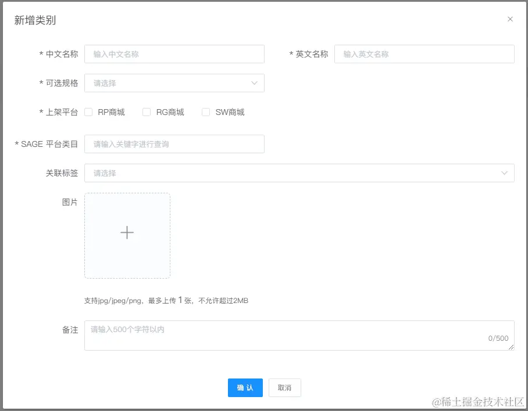
Task: Open the 可选规格 dropdown arrow
Action: (254, 83)
